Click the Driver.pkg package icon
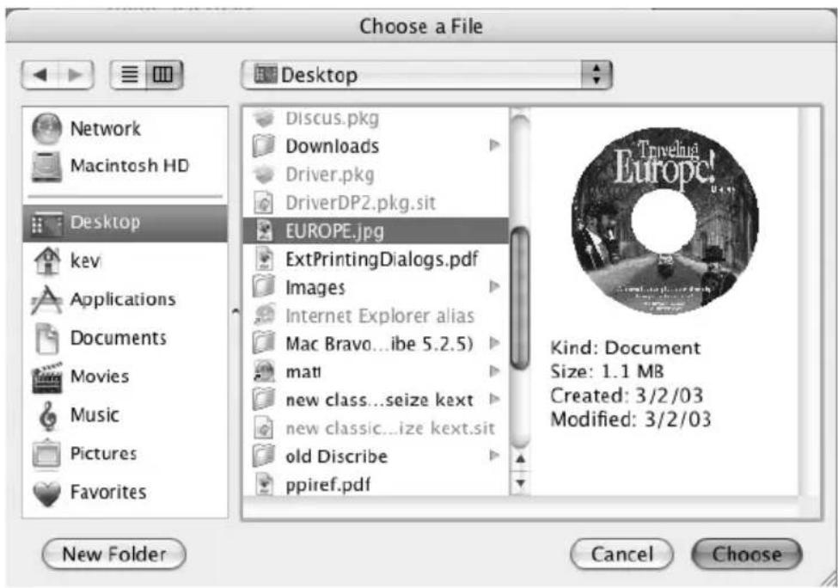 pyautogui.click(x=264, y=175)
